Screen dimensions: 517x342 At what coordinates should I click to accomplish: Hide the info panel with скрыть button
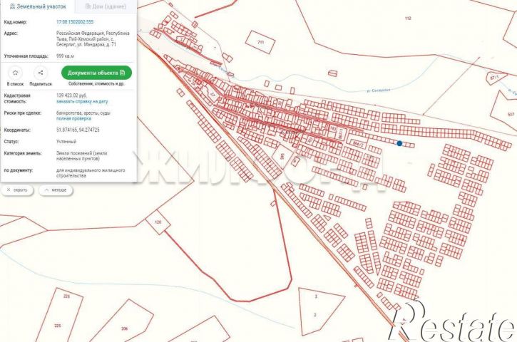18,190
